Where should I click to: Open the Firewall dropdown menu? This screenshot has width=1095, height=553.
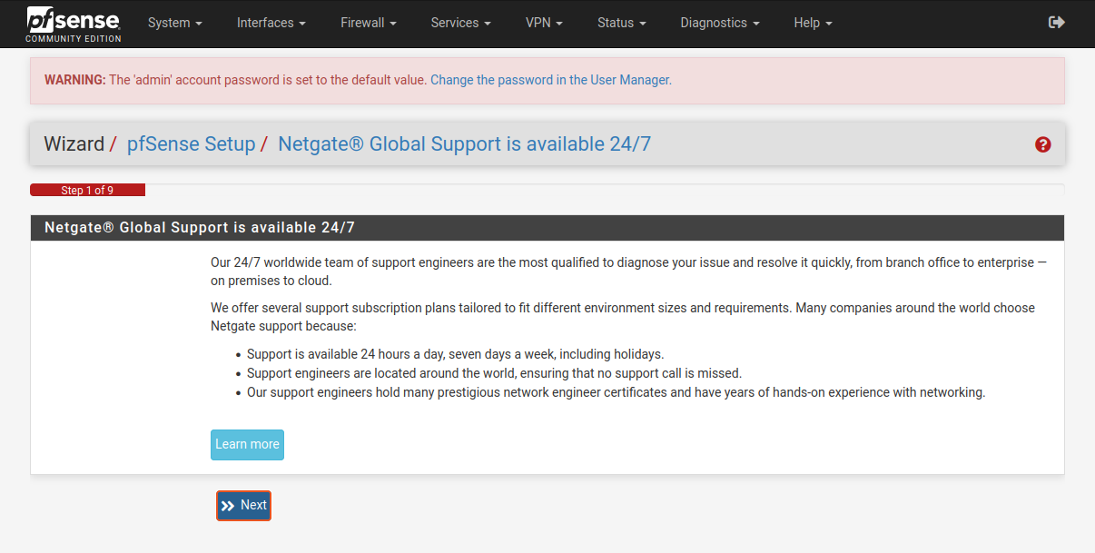coord(368,23)
